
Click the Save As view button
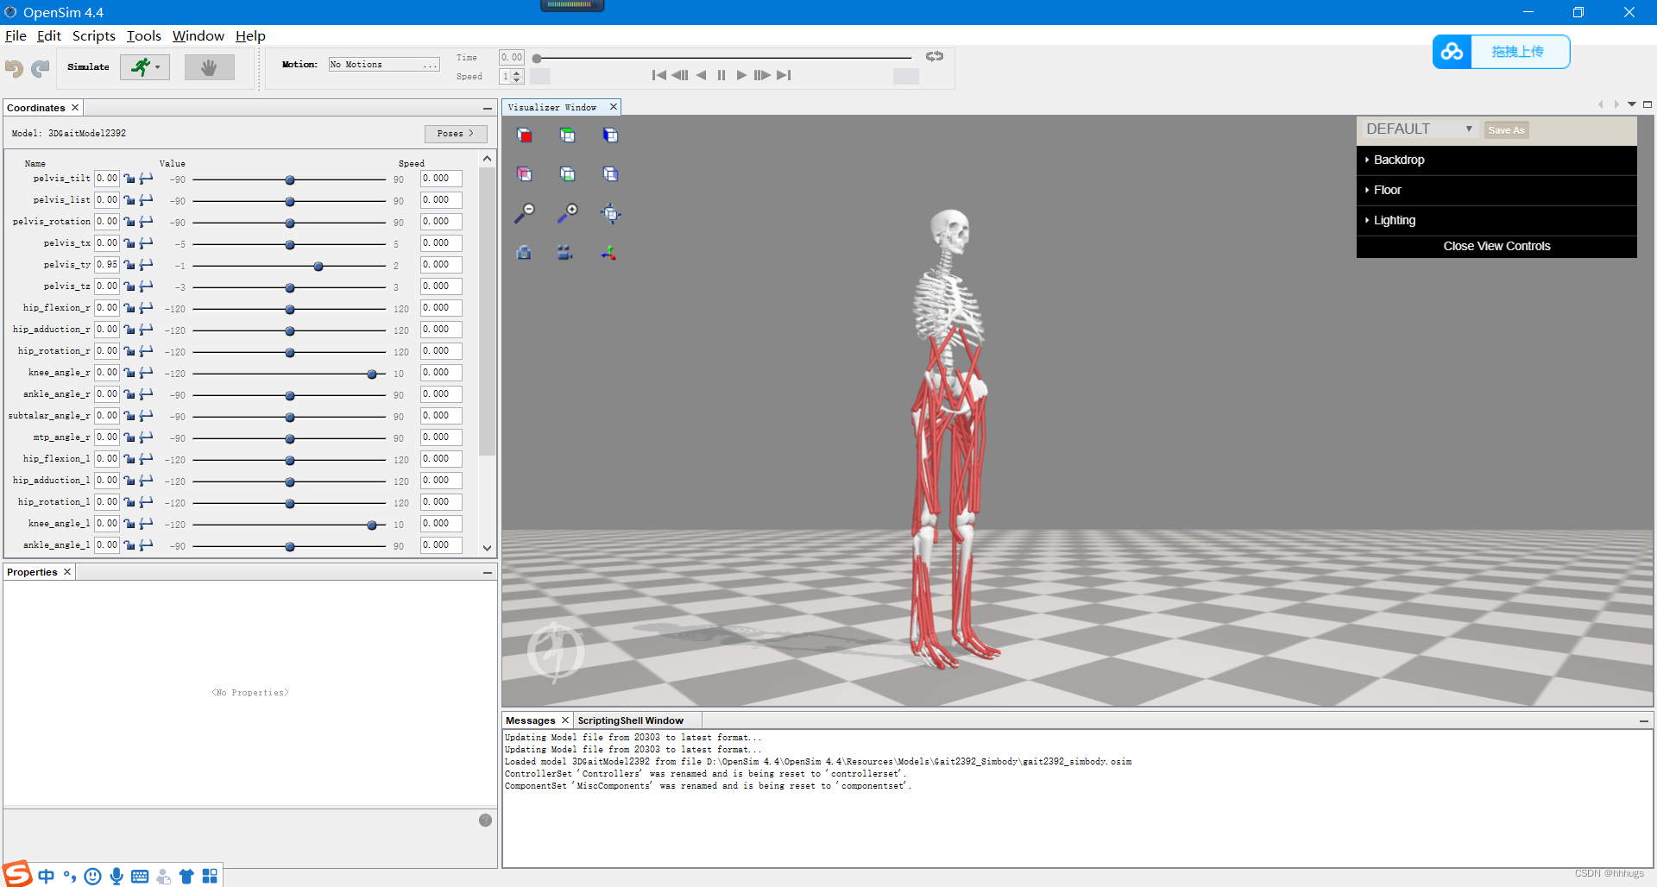coord(1506,130)
